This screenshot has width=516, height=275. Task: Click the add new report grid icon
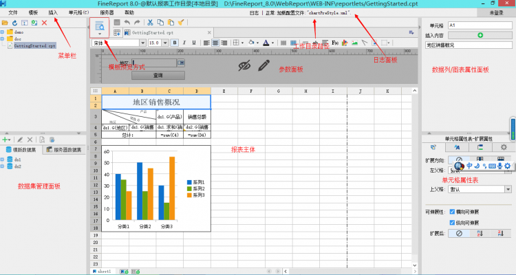click(116, 32)
